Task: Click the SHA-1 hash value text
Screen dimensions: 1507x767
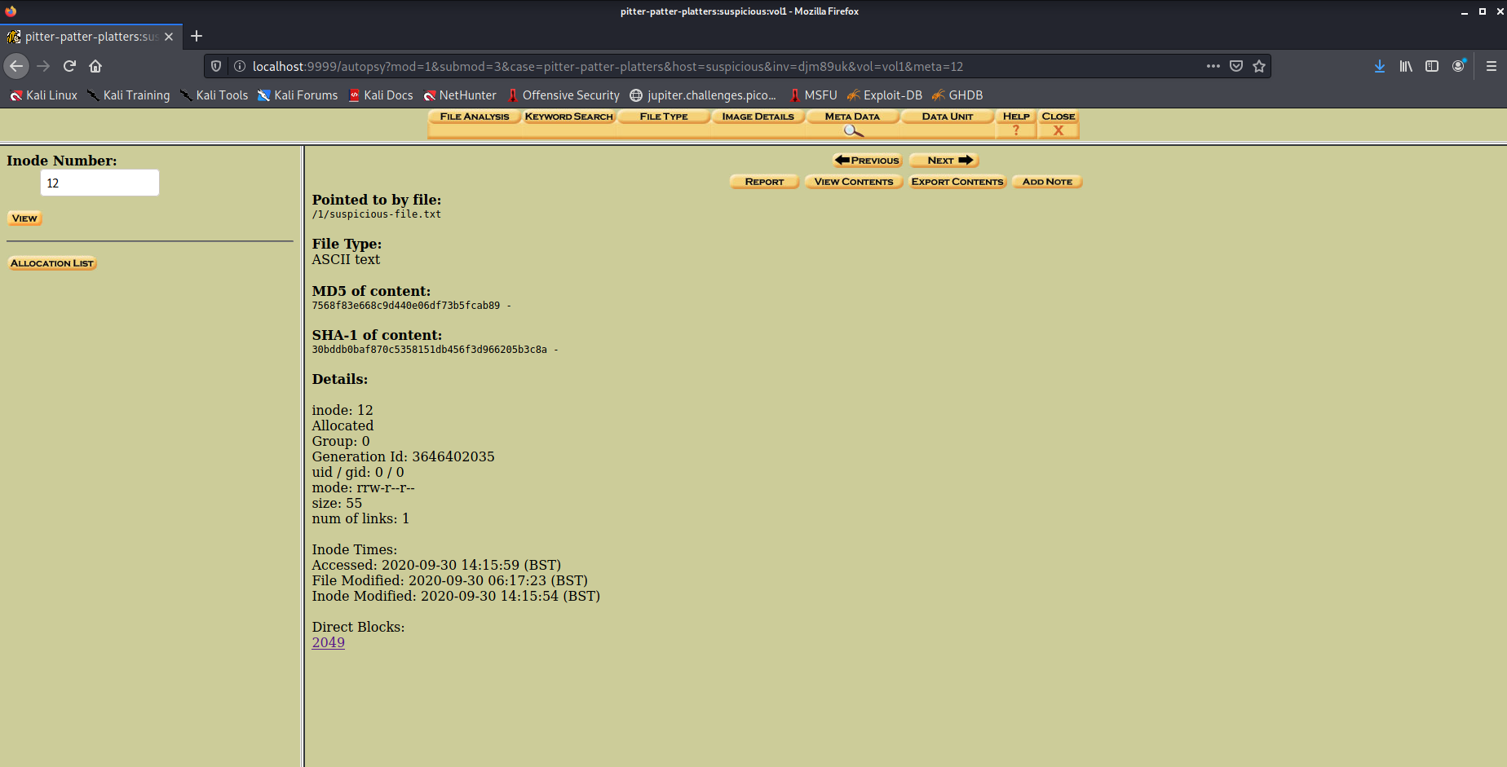Action: (430, 350)
